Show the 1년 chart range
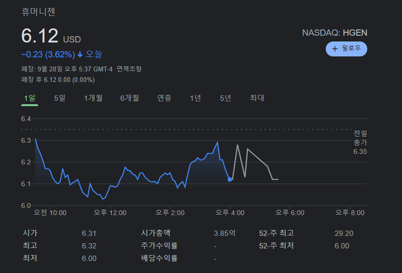The width and height of the screenshot is (402, 273). [x=195, y=98]
